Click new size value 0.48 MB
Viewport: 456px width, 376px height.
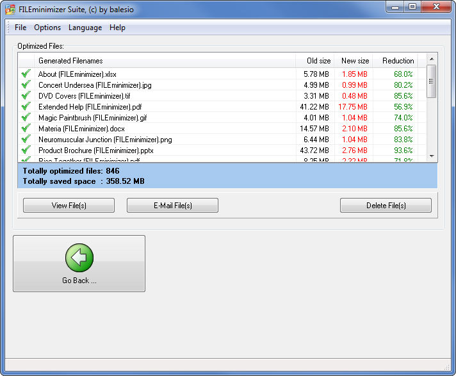tap(355, 96)
